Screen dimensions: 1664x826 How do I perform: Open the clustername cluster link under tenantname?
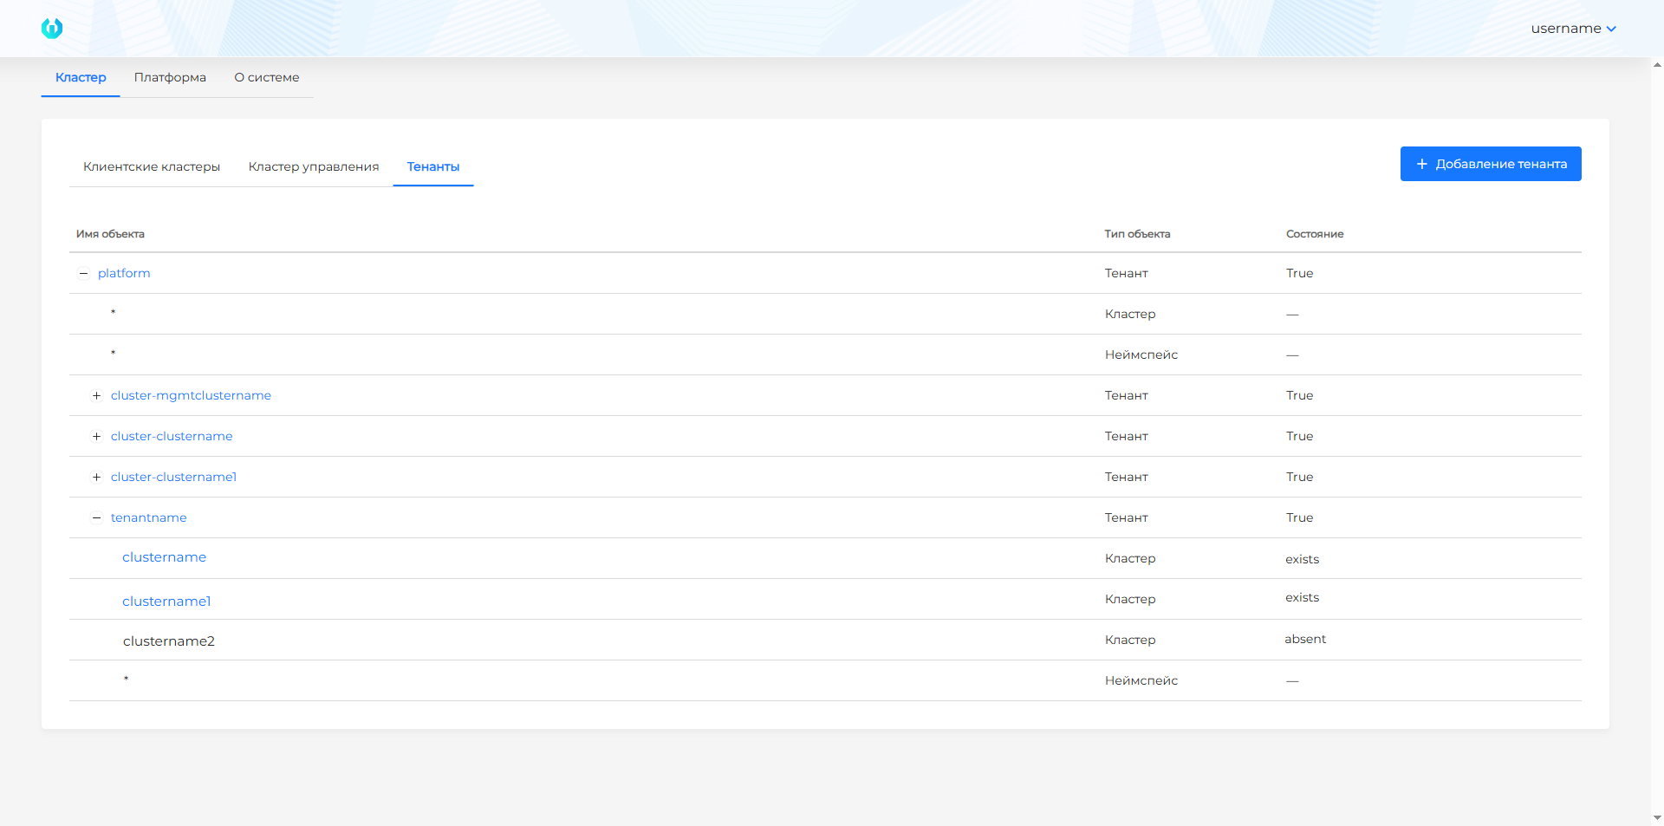tap(164, 557)
